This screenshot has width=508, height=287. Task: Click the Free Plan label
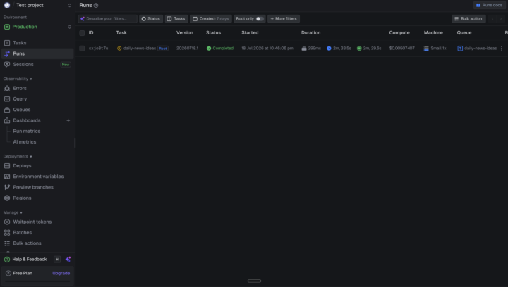tap(23, 273)
